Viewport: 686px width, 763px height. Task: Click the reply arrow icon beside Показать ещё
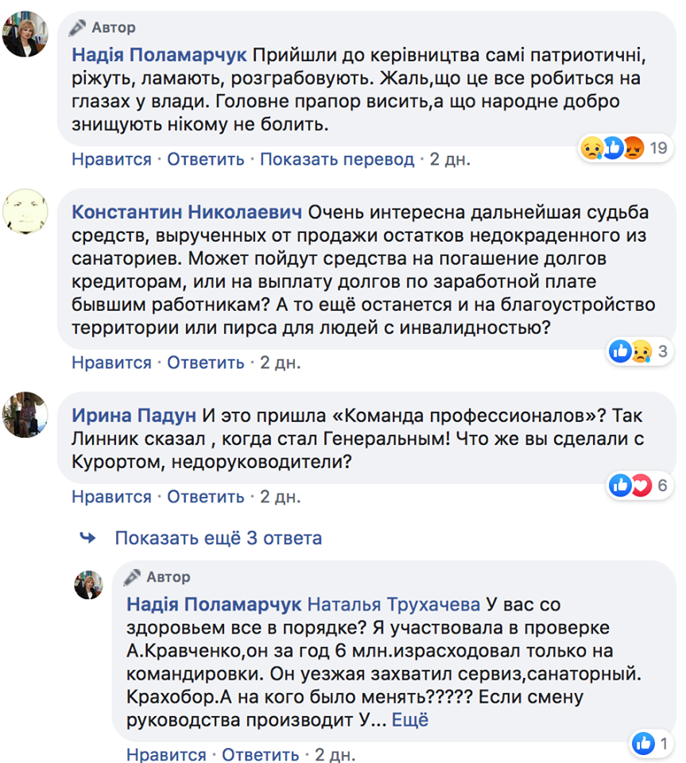point(87,538)
